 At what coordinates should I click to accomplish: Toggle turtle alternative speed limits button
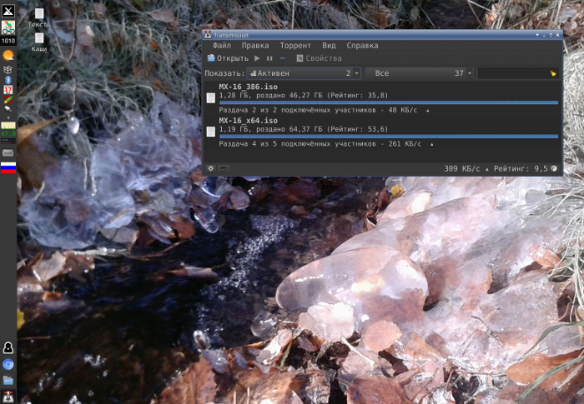(x=224, y=168)
